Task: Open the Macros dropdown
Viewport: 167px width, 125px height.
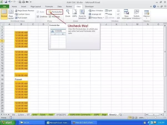Action: [x=146, y=14]
